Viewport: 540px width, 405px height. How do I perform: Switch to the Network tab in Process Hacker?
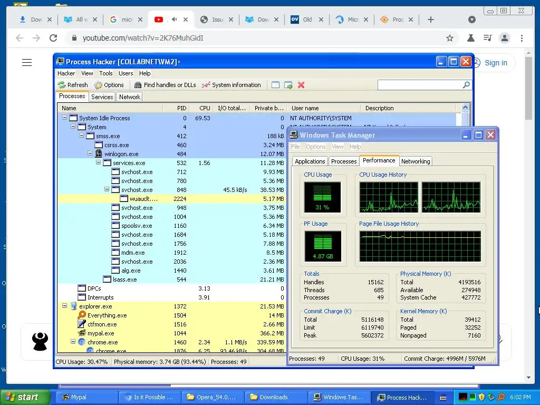tap(130, 97)
